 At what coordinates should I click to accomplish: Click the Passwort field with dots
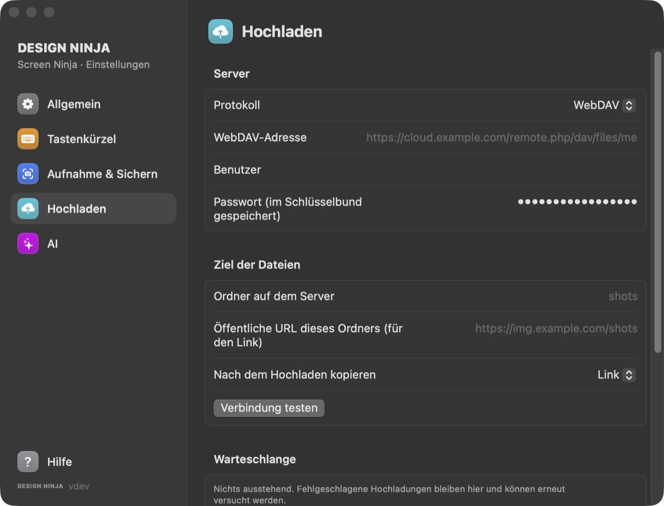click(577, 202)
